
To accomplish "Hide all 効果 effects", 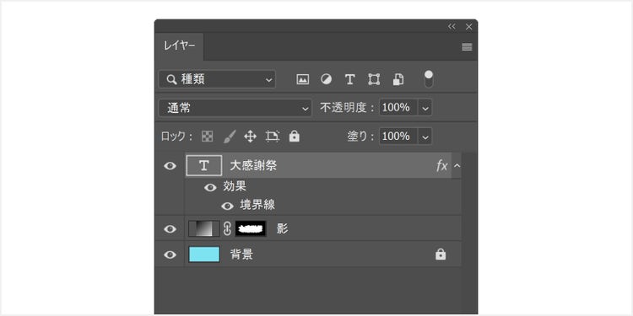I will click(x=210, y=187).
